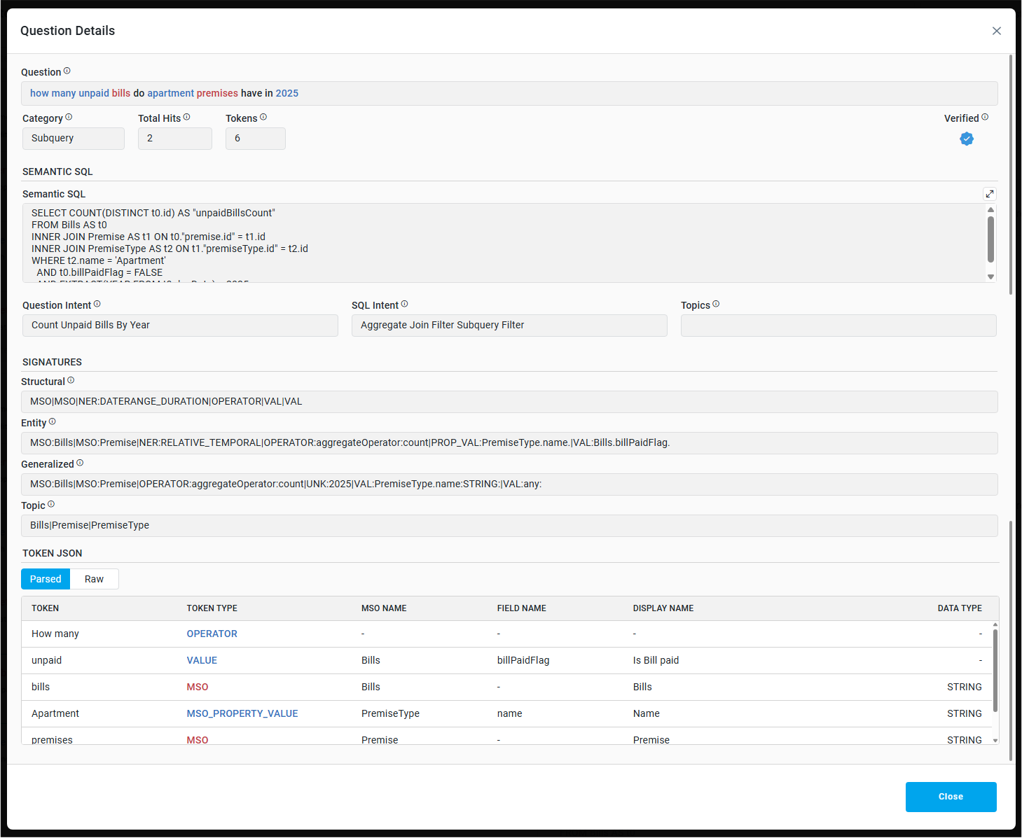Click the MSO_PROPERTY_VALUE token type
Screen dimensions: 1022x838
click(x=242, y=713)
